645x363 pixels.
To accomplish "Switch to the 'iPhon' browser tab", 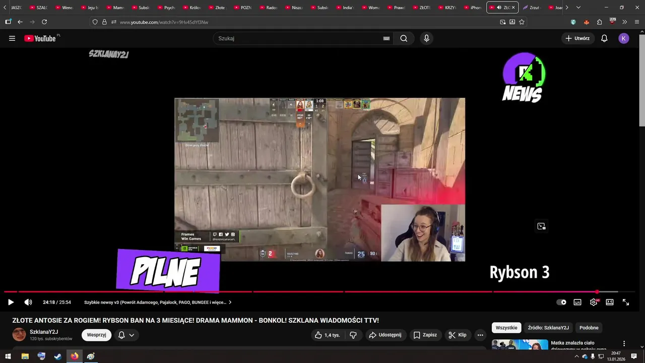I will (x=472, y=8).
